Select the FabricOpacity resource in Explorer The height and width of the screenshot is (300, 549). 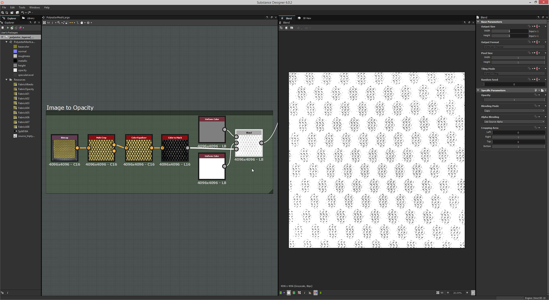point(26,89)
